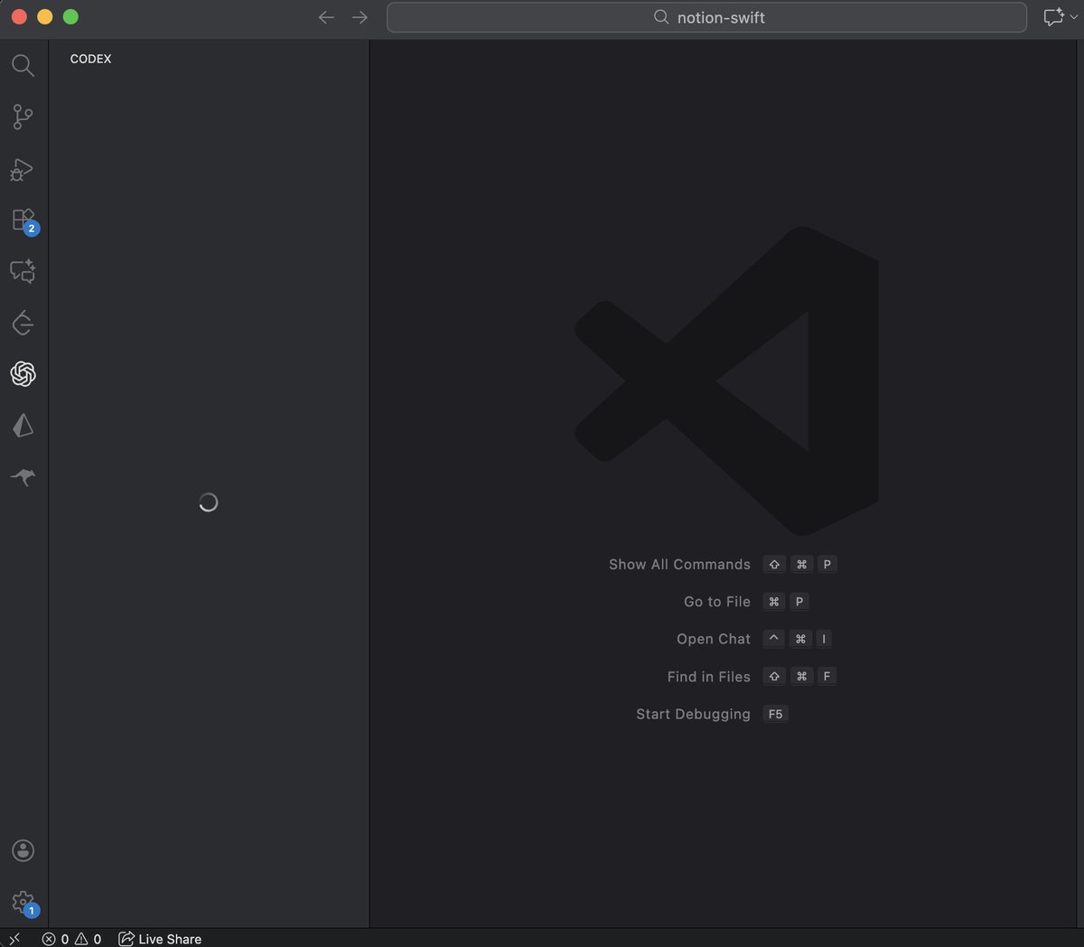The height and width of the screenshot is (947, 1084).
Task: Open Extensions view with badge 2
Action: 24,220
